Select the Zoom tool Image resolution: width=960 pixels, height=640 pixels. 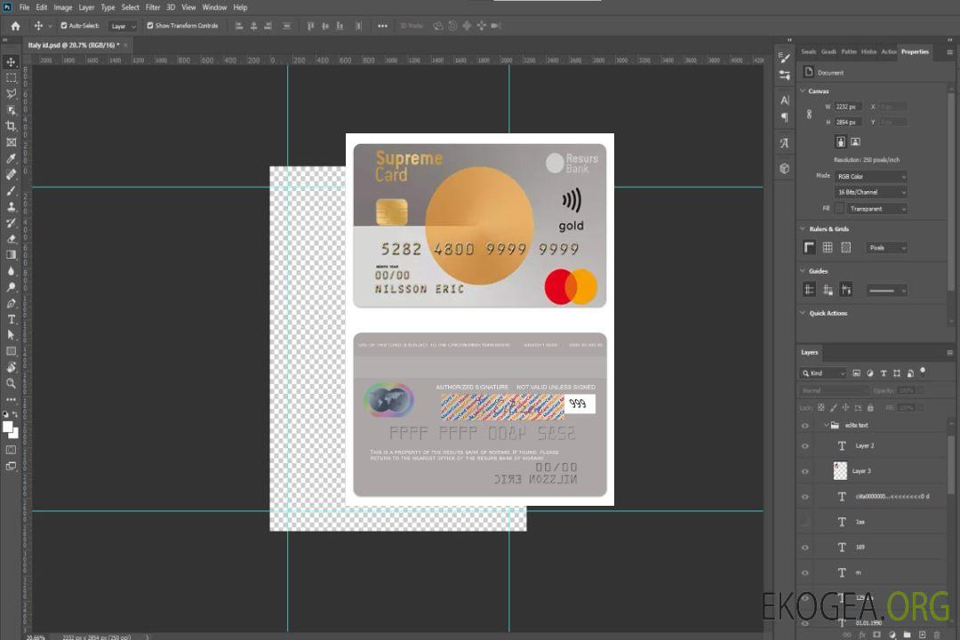pos(11,383)
